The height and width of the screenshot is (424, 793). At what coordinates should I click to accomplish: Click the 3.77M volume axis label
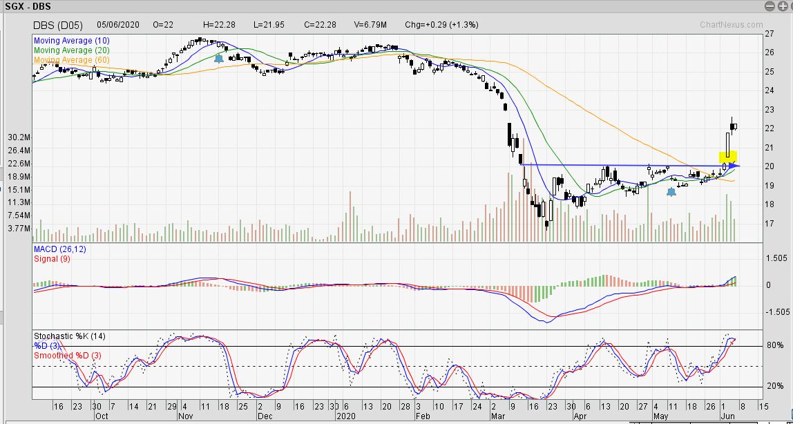pyautogui.click(x=20, y=229)
